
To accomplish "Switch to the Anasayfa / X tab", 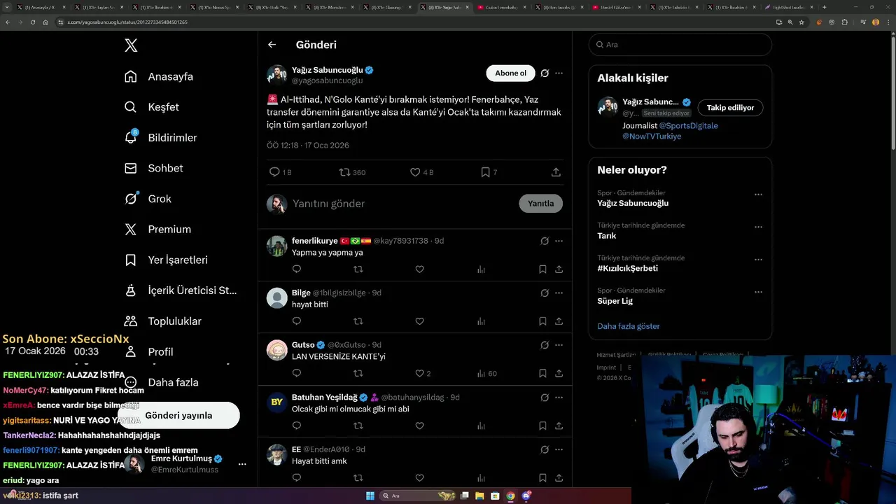I will click(x=40, y=7).
